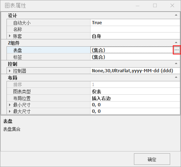
Task: Collapse the 布局 category section
Action: [176, 77]
